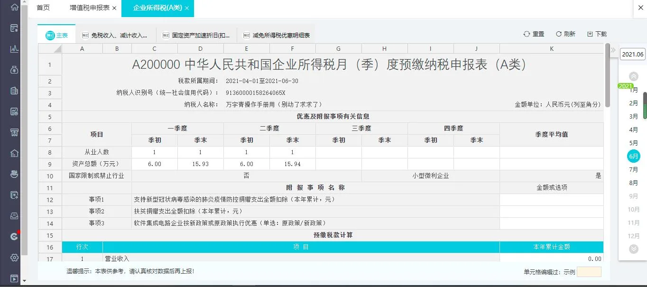Click taxpayer ID 91360000158264065X
647x287 pixels.
pos(256,93)
